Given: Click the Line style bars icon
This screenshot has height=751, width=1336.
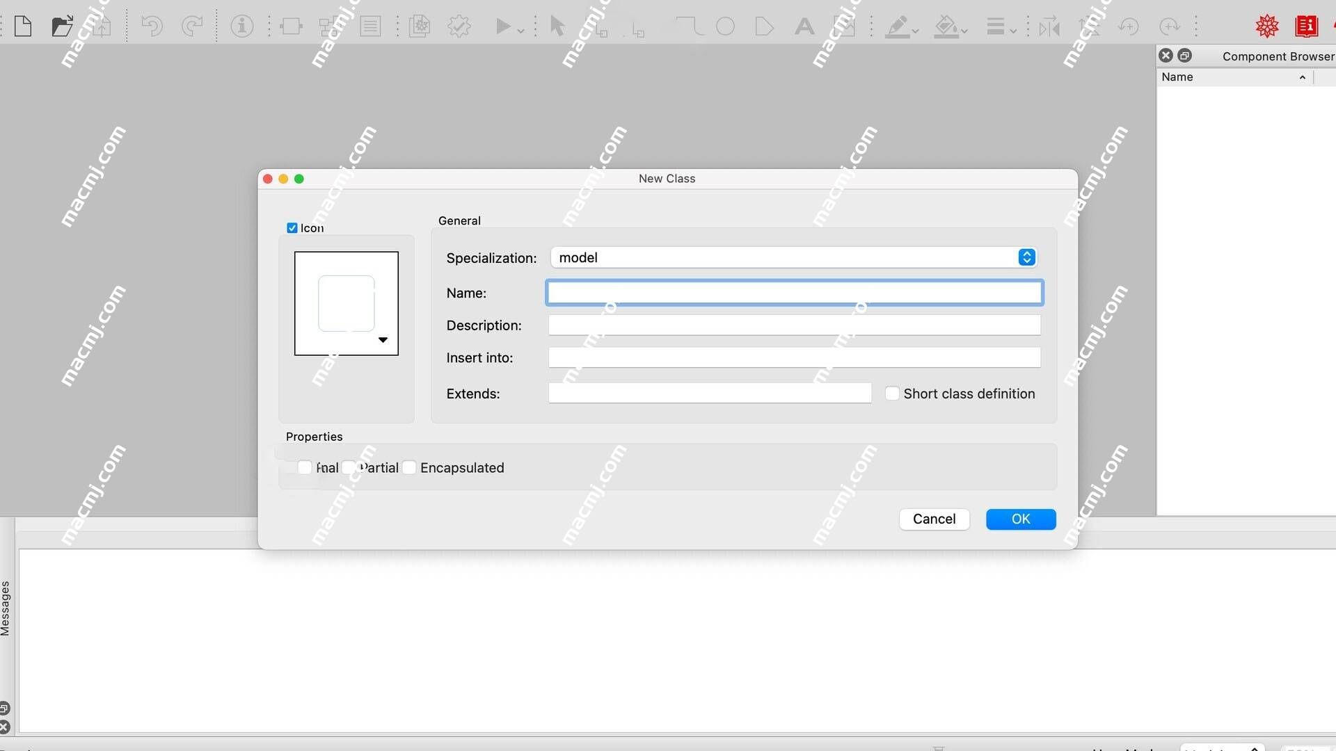Looking at the screenshot, I should click(x=996, y=26).
